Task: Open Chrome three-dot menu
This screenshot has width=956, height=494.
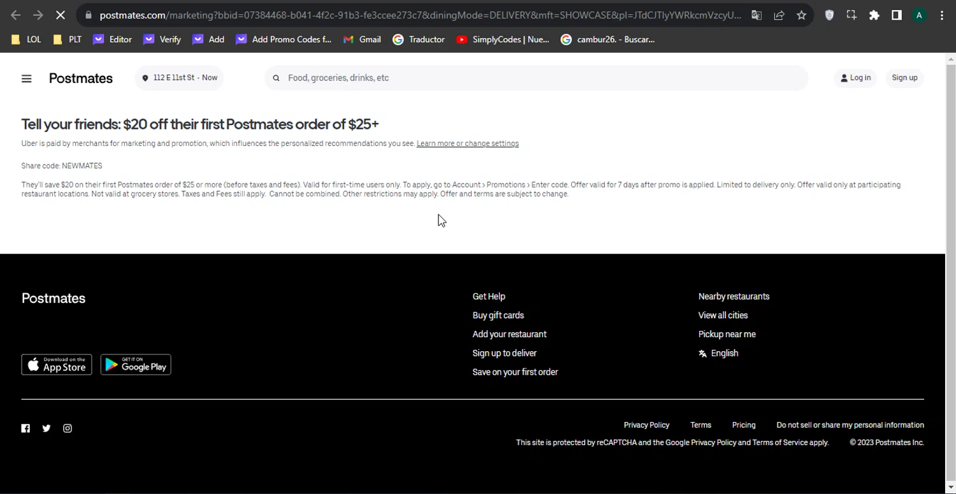Action: tap(941, 15)
